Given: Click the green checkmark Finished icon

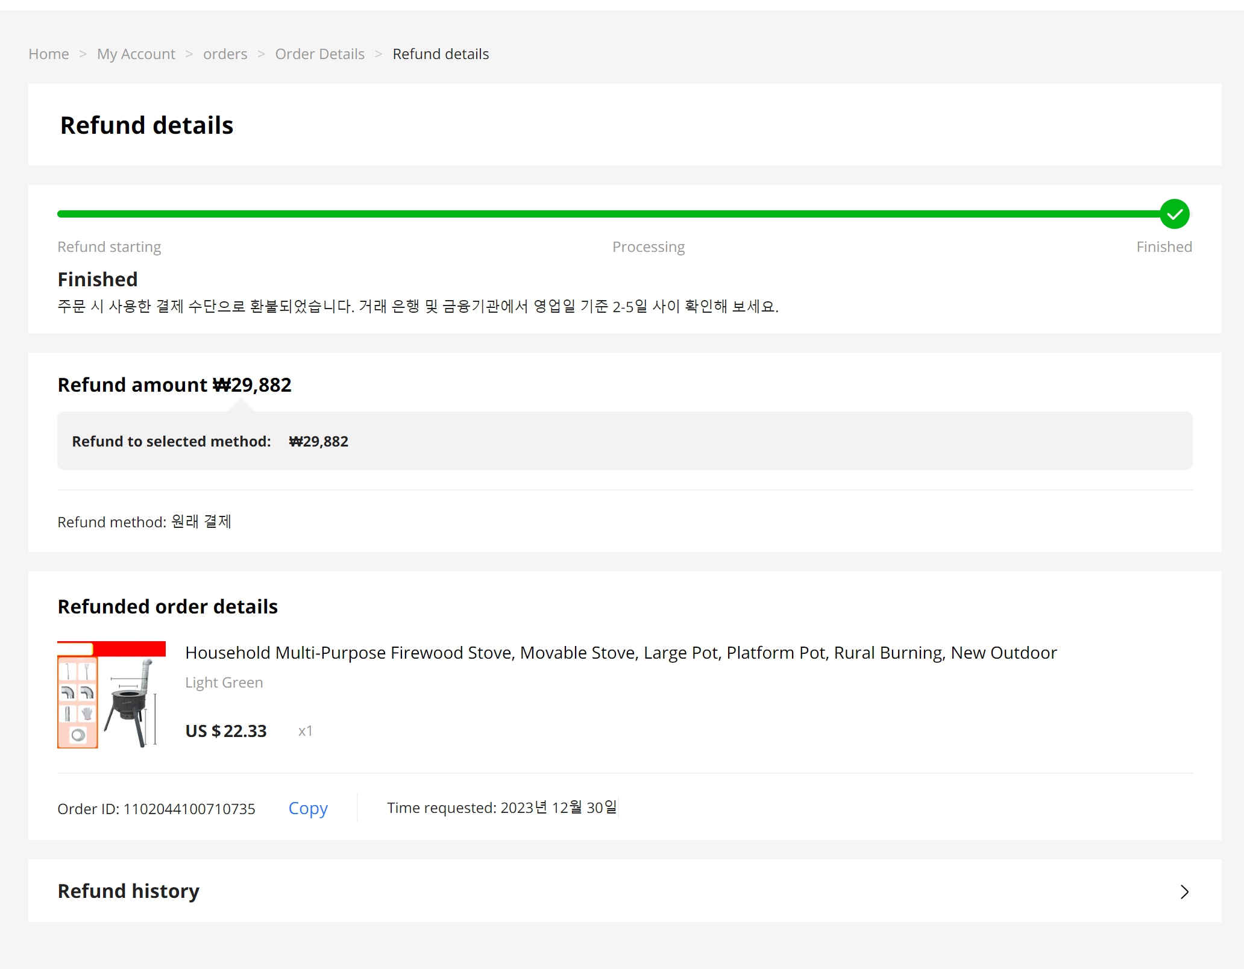Looking at the screenshot, I should (x=1174, y=214).
